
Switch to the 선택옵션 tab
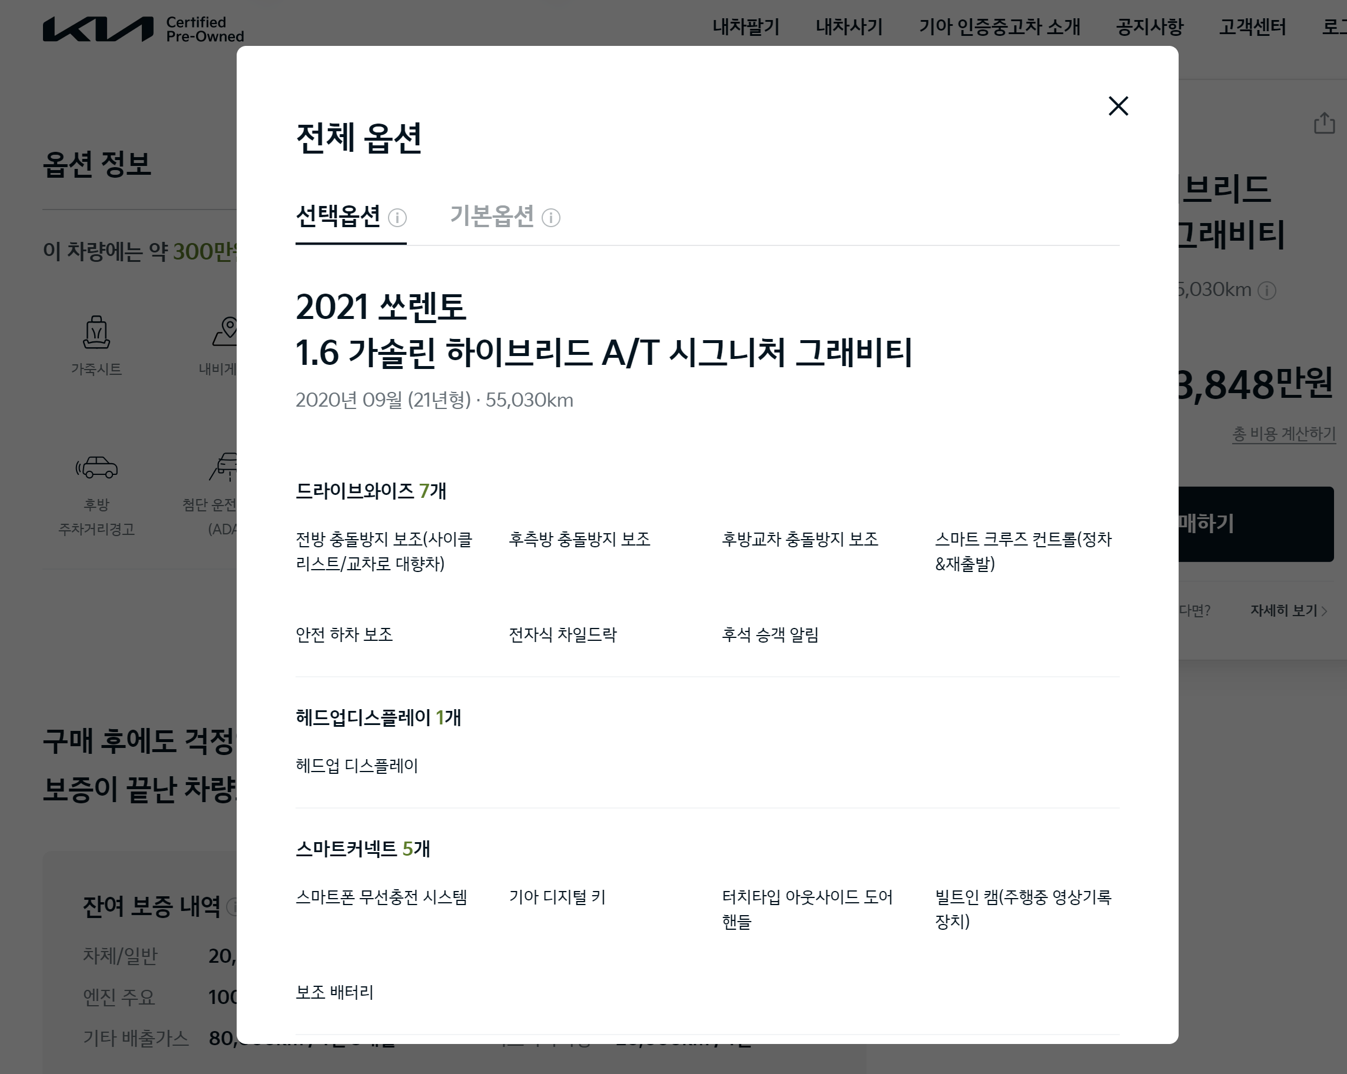coord(338,217)
